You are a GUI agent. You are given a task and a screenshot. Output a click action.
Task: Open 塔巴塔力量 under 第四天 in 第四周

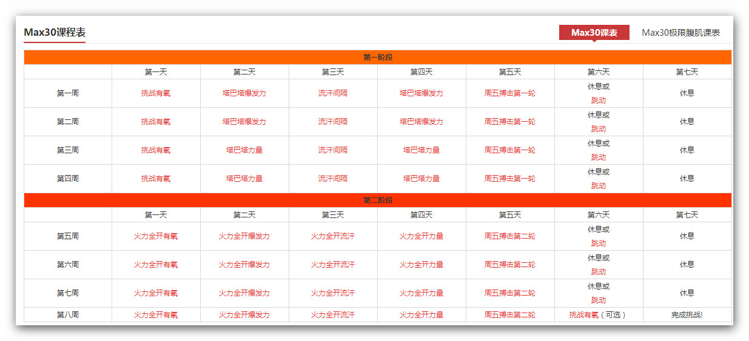[422, 179]
